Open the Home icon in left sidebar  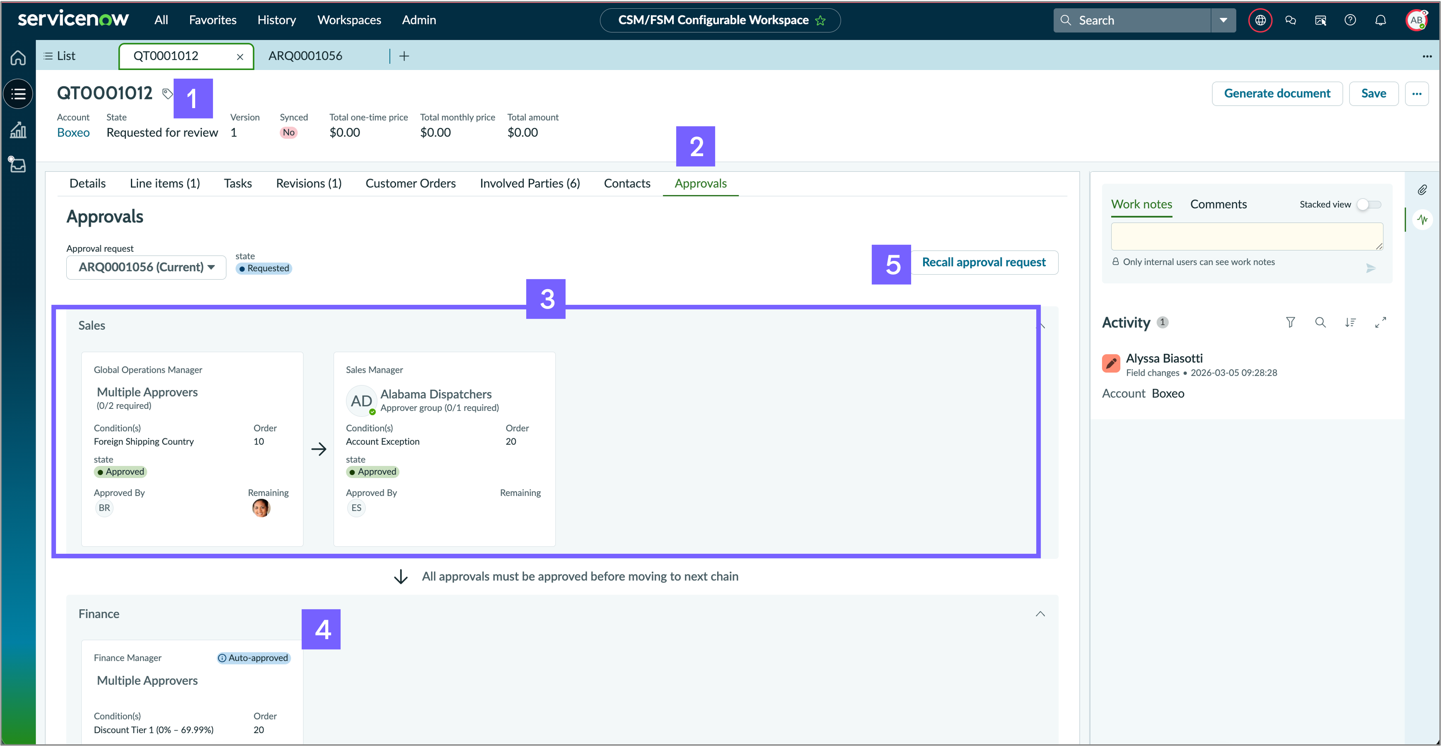18,58
